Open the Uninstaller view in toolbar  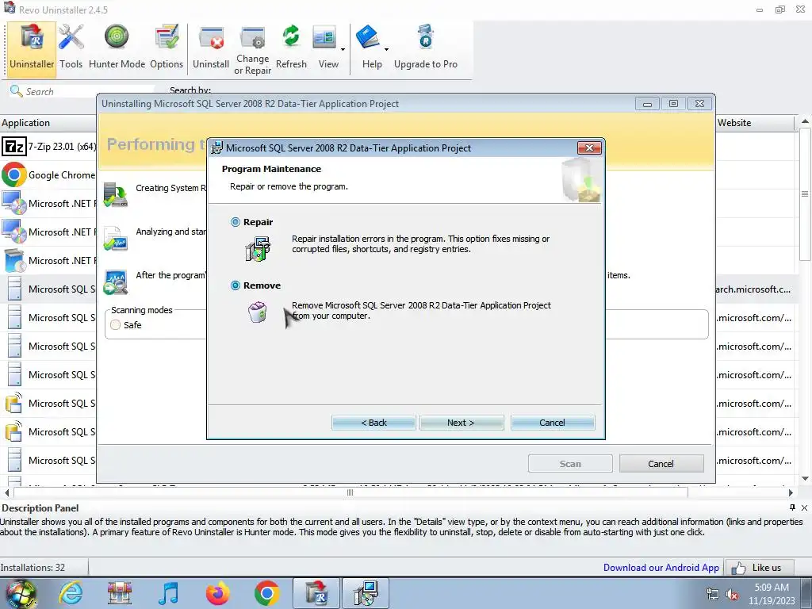(x=32, y=49)
